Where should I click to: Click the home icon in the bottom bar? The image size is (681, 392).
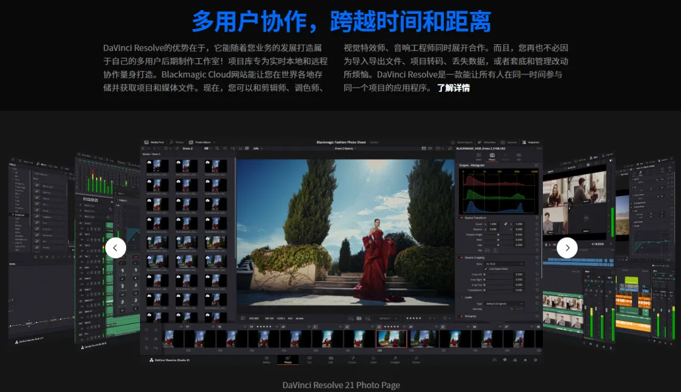[525, 360]
